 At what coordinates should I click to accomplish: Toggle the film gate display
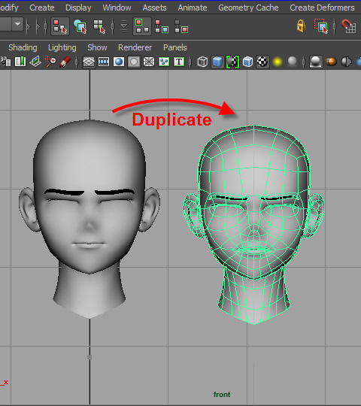pos(104,62)
